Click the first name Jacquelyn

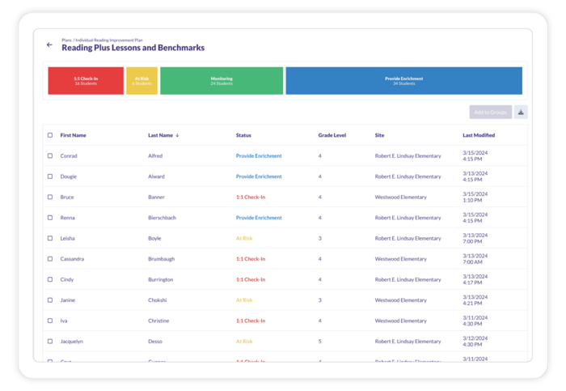pyautogui.click(x=71, y=341)
